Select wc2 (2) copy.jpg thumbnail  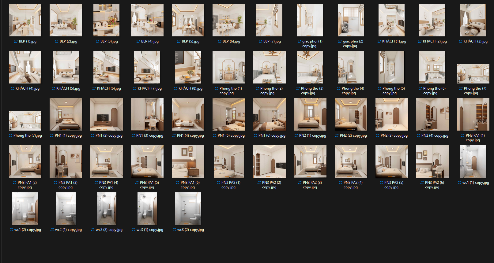pyautogui.click(x=107, y=209)
